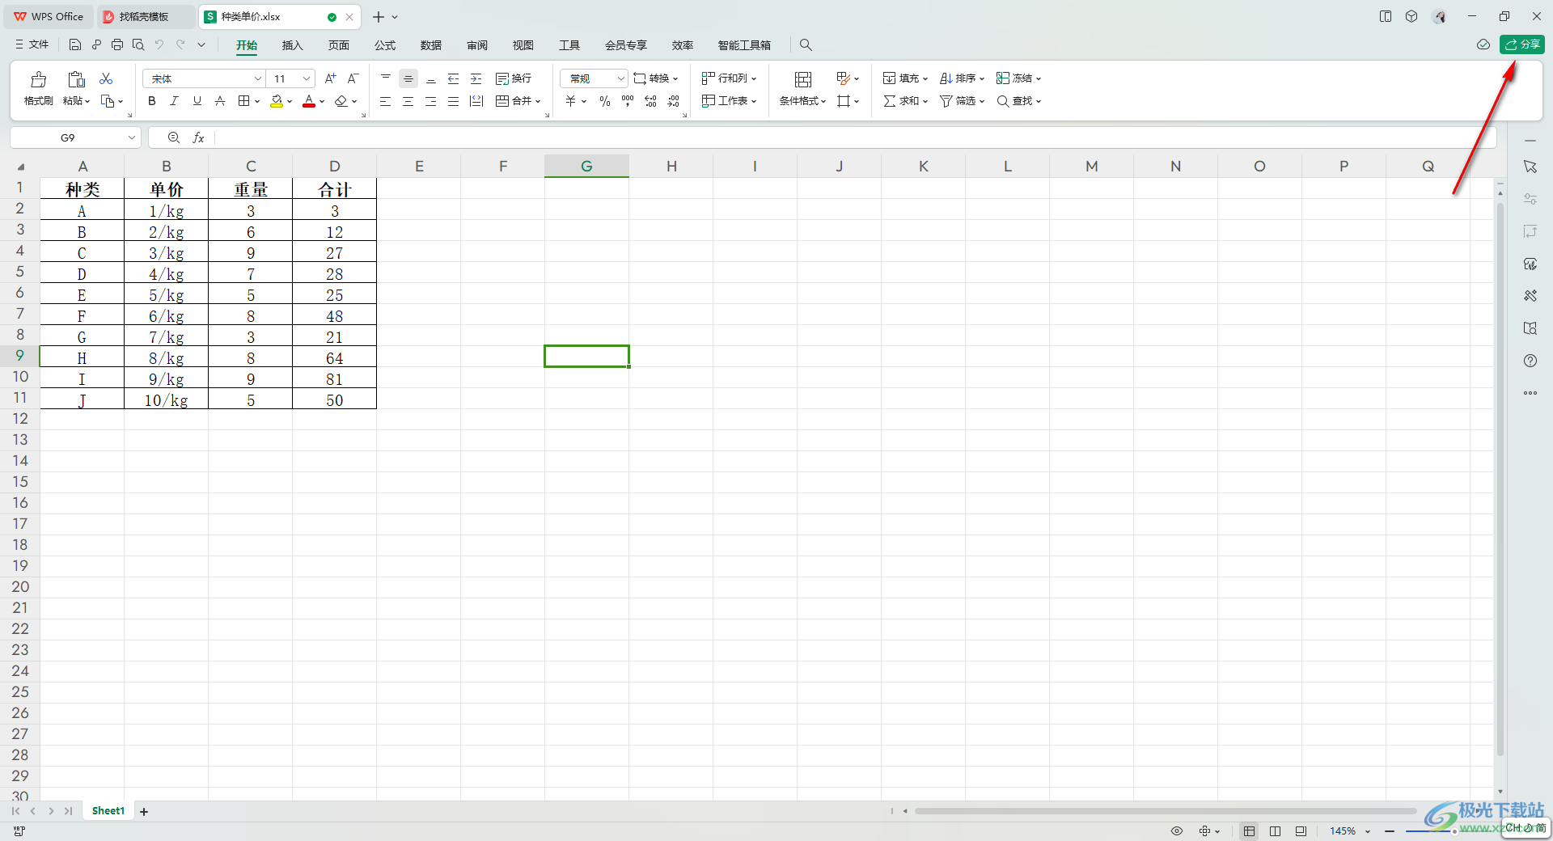
Task: Click the Sum (求和) button
Action: click(905, 101)
